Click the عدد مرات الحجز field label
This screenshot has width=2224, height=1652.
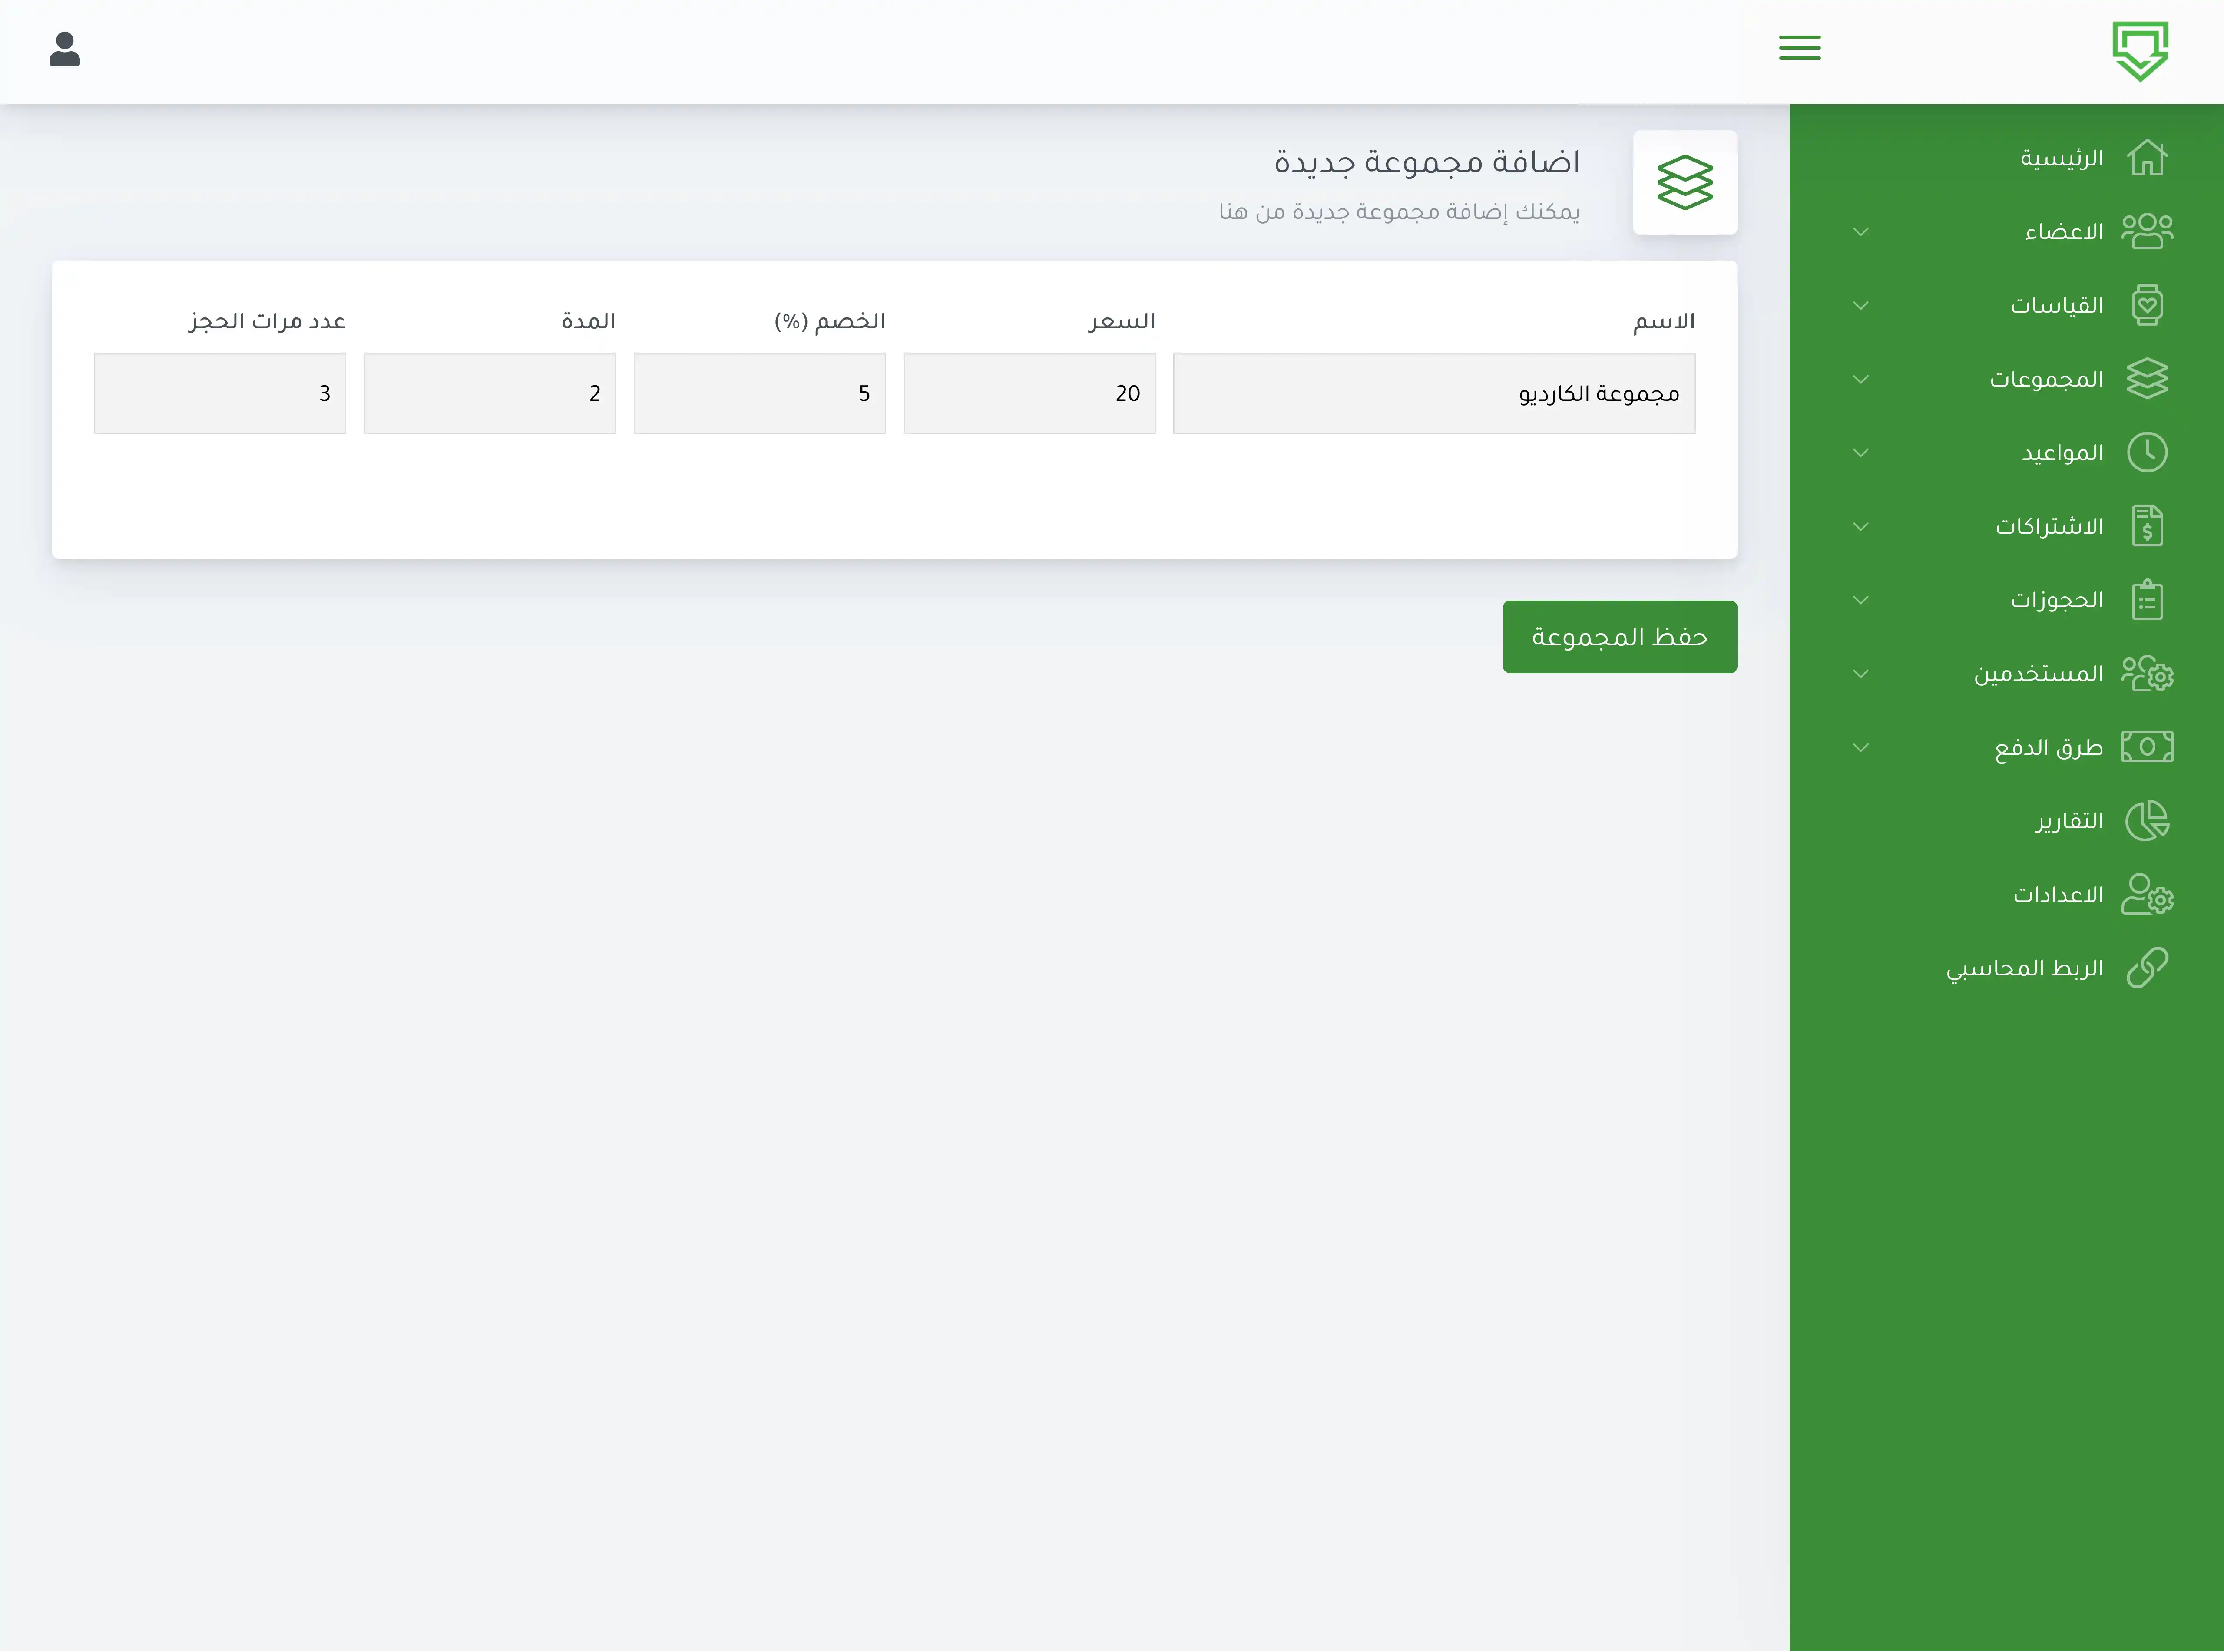click(267, 321)
